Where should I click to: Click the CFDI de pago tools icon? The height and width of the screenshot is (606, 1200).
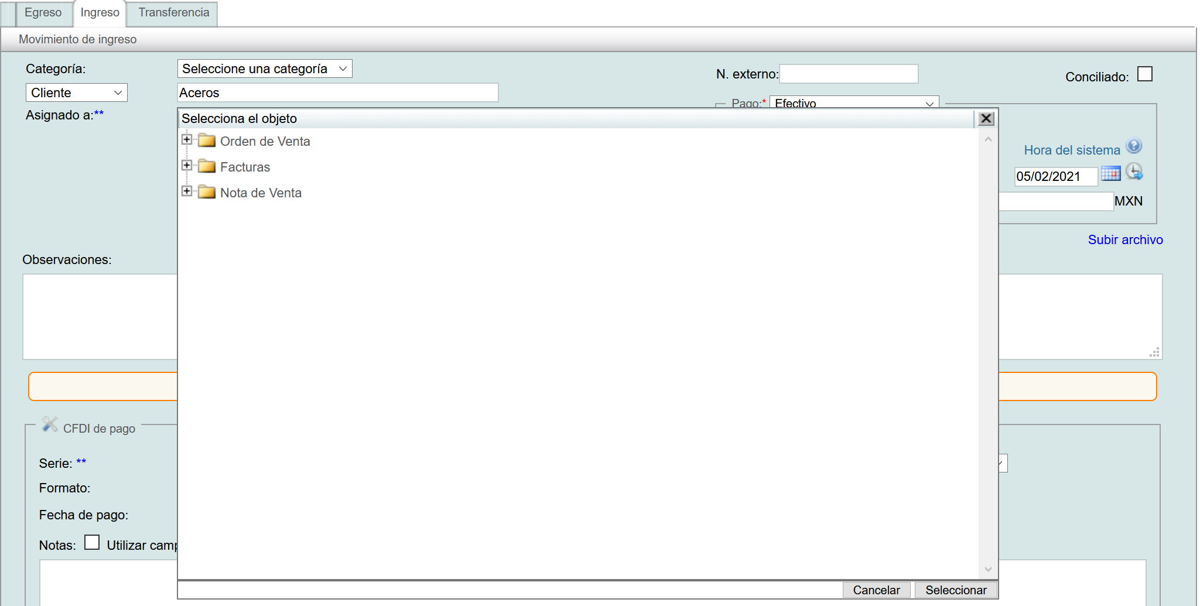coord(50,424)
